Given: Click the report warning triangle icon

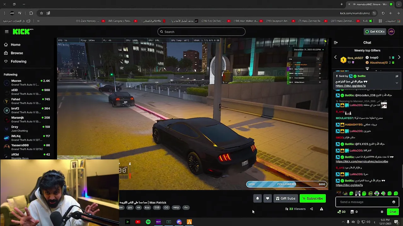Looking at the screenshot, I should (321, 209).
